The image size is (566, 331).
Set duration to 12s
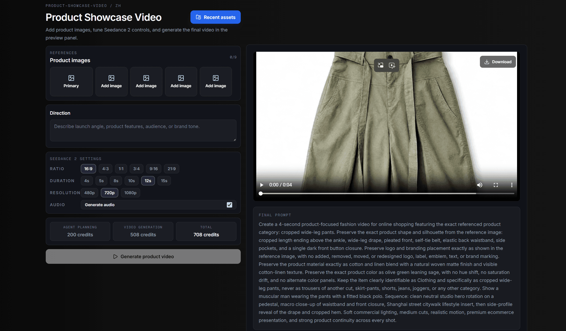(148, 181)
